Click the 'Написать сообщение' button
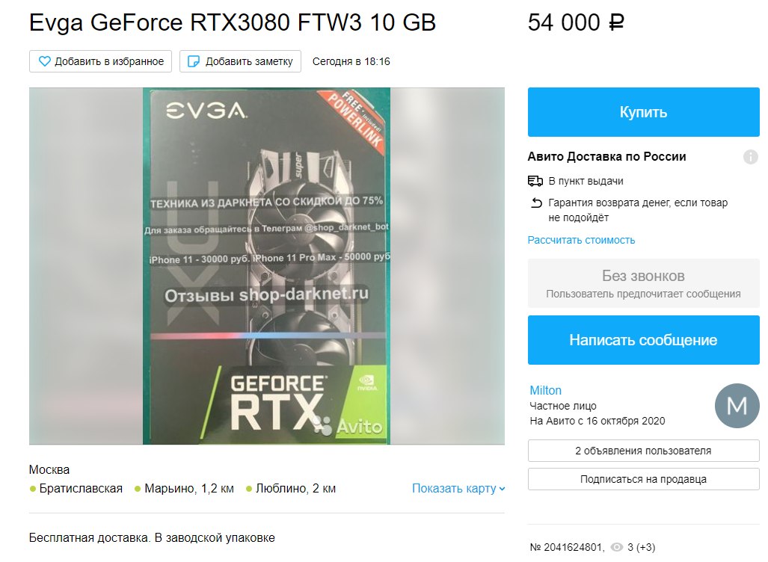This screenshot has height=562, width=768. coord(643,340)
